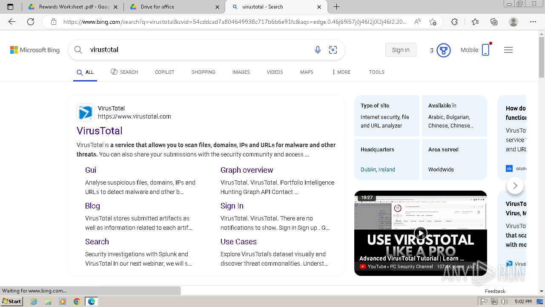The image size is (545, 307).
Task: Click the Dublin, Ireland headquarters link
Action: pyautogui.click(x=378, y=169)
